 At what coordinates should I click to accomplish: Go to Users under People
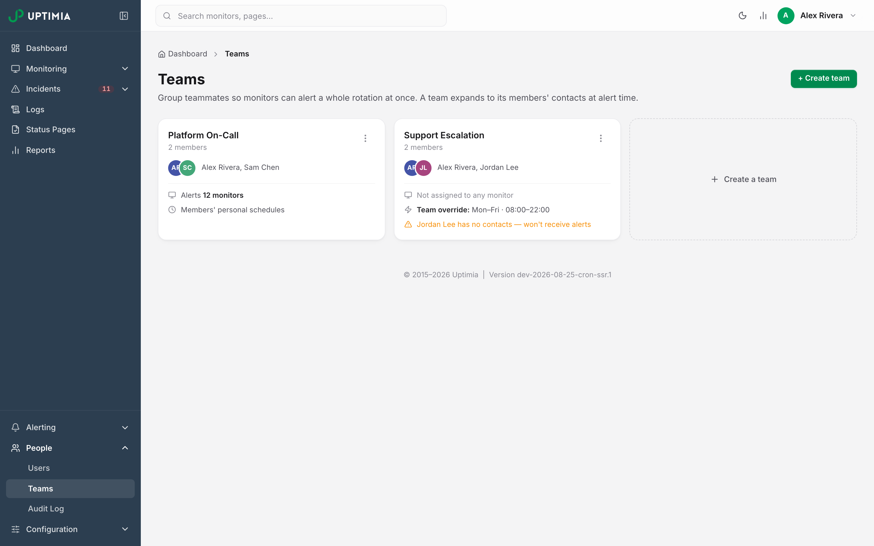pos(70,468)
